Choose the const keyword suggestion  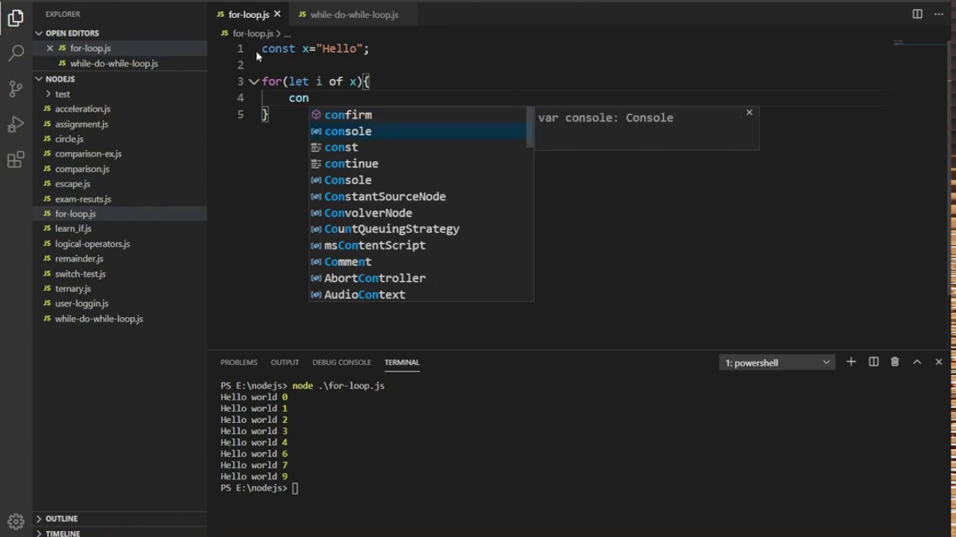[418, 148]
